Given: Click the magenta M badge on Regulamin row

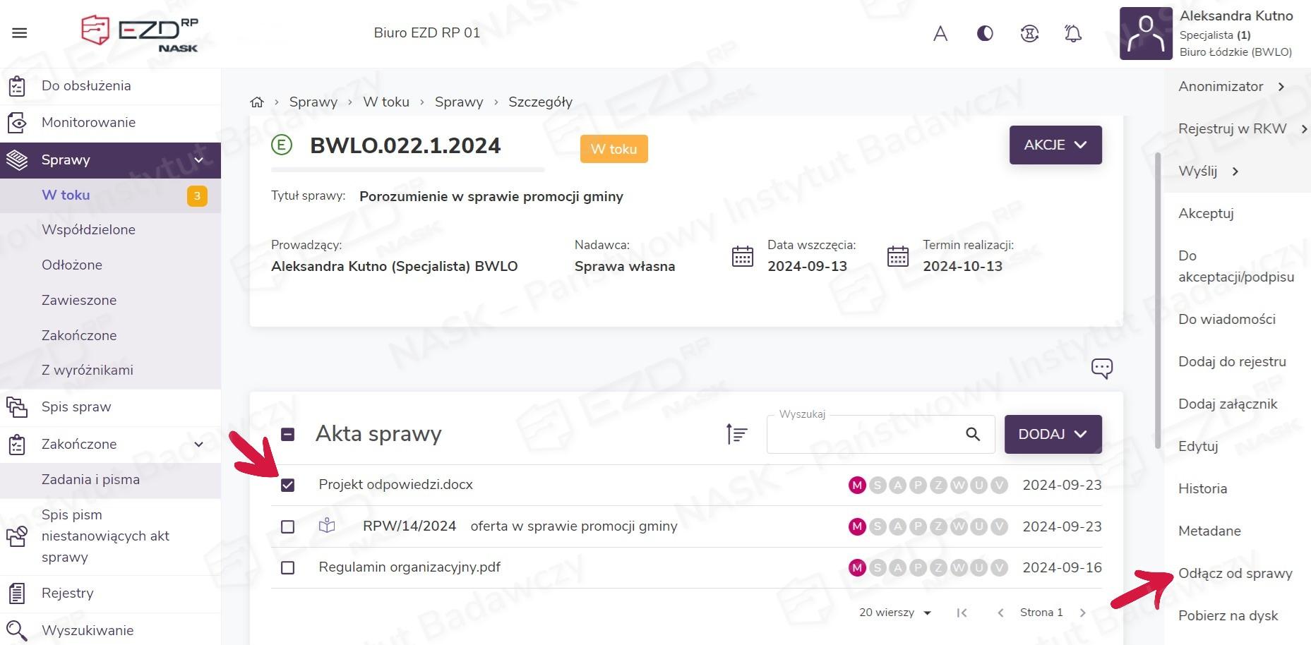Looking at the screenshot, I should coord(857,567).
